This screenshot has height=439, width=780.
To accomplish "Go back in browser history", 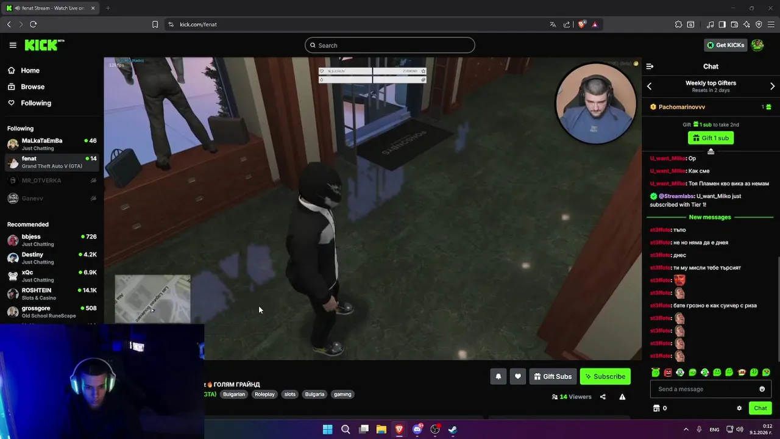I will (x=9, y=24).
